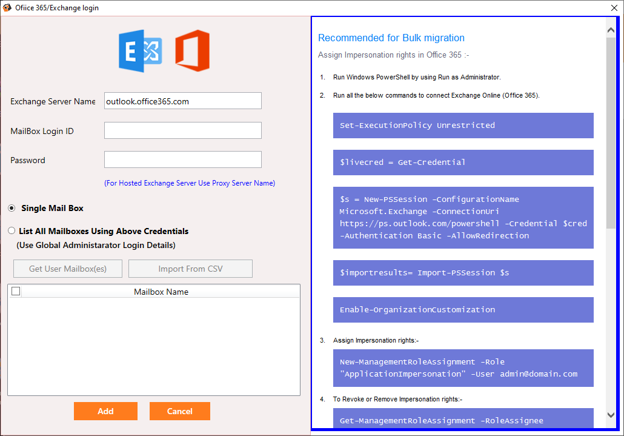The height and width of the screenshot is (436, 624).
Task: Click the Get User Mailbox(es) button
Action: [x=68, y=269]
